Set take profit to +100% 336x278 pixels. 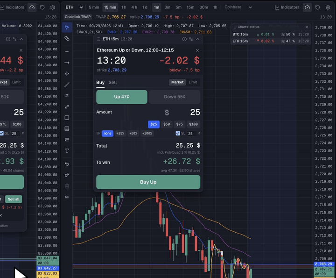tap(147, 134)
